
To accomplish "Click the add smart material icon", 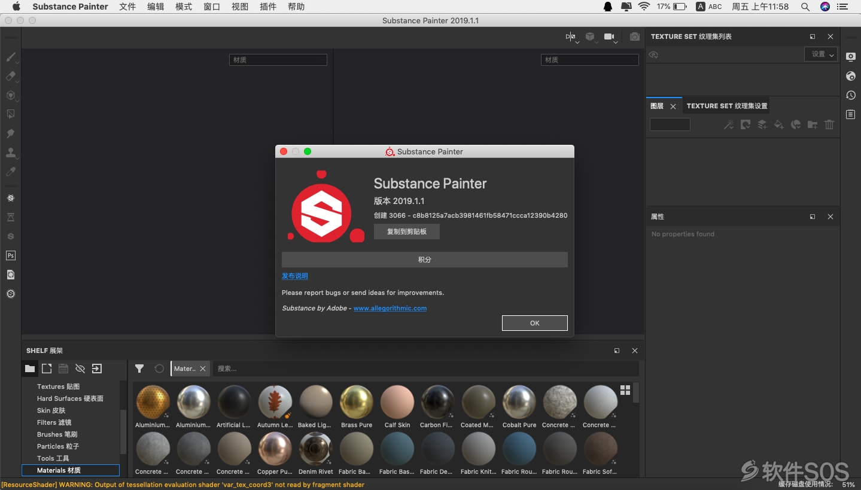I will [x=796, y=124].
